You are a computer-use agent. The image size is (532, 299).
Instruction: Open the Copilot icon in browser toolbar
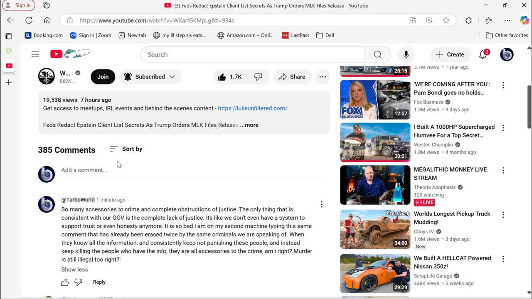524,20
